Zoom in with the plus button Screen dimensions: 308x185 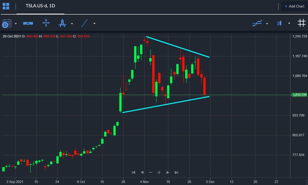coord(159,172)
